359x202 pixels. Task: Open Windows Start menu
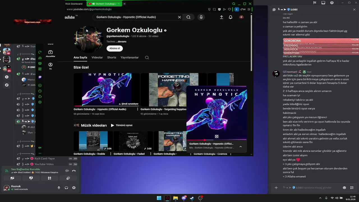tap(159, 198)
